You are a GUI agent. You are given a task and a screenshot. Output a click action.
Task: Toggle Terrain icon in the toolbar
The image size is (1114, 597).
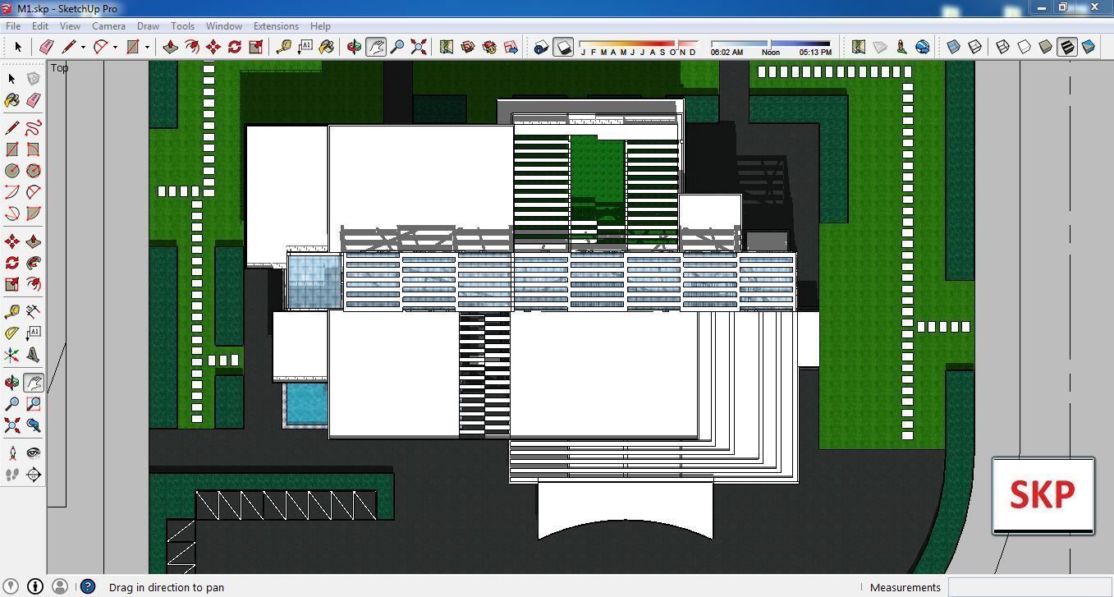pyautogui.click(x=879, y=47)
